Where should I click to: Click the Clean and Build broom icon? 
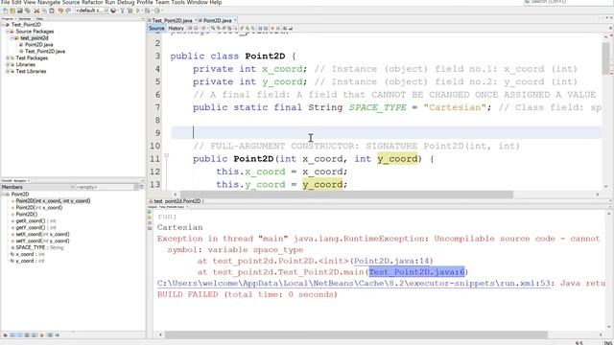click(130, 11)
